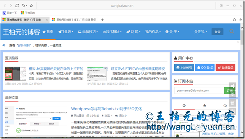
Task: Click the floating QR code icon
Action: [232, 94]
